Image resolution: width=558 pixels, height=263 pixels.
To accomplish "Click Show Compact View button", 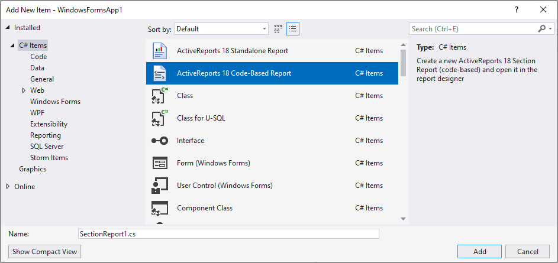I will (x=45, y=252).
